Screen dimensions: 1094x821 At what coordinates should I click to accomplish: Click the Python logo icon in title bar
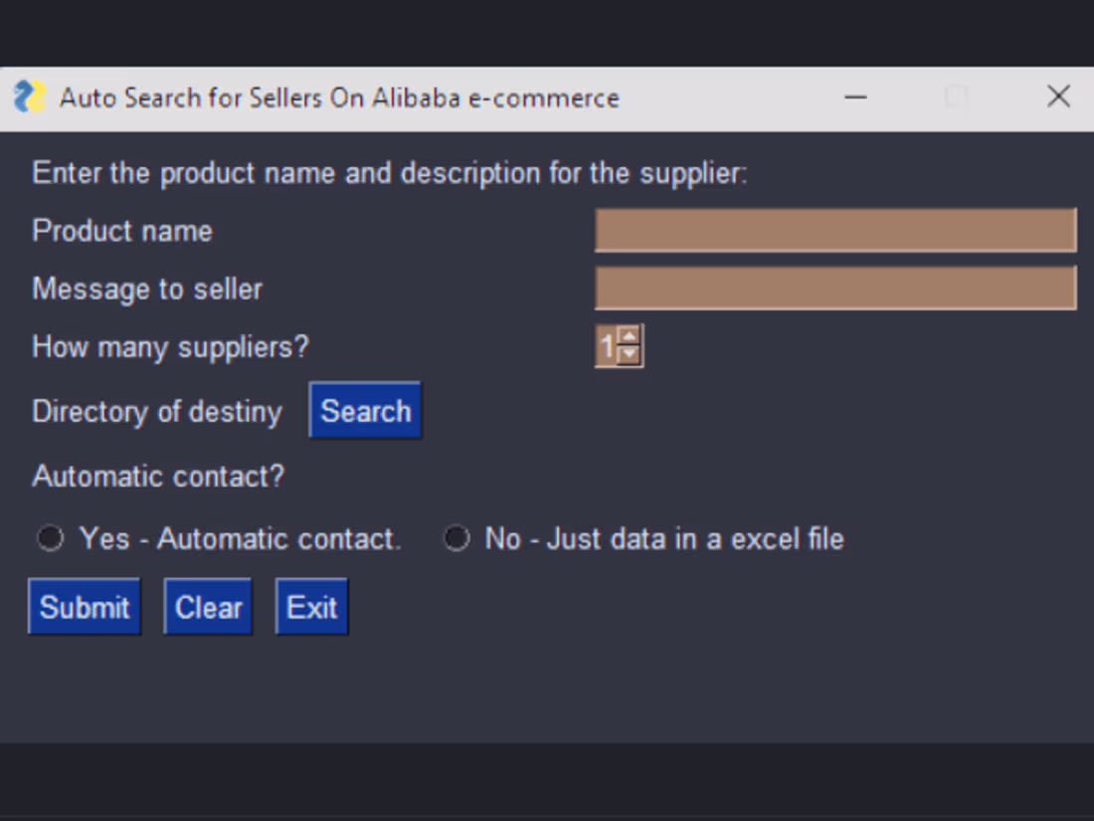click(29, 97)
